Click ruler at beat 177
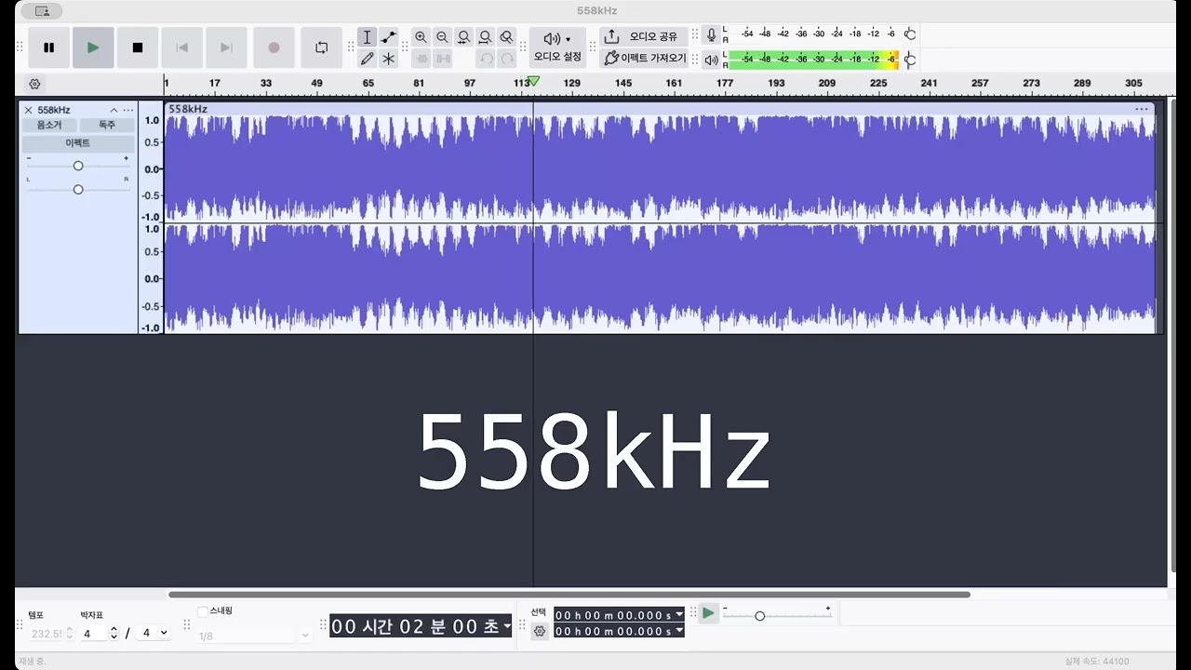The width and height of the screenshot is (1191, 670). pos(725,84)
